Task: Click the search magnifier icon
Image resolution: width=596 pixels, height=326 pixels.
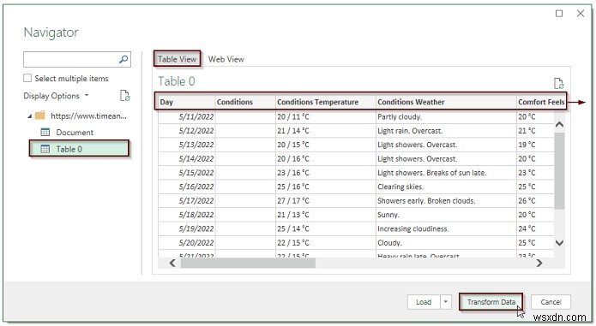Action: pos(123,60)
